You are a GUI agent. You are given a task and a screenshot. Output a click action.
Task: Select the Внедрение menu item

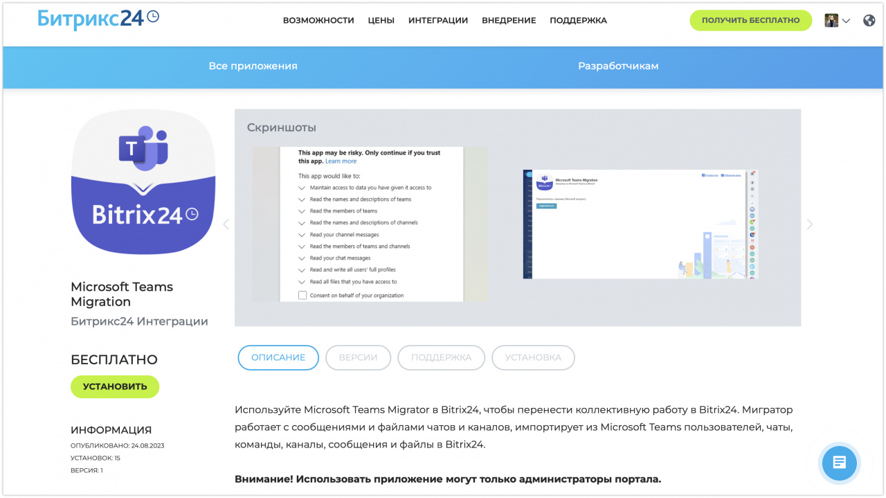pos(509,21)
